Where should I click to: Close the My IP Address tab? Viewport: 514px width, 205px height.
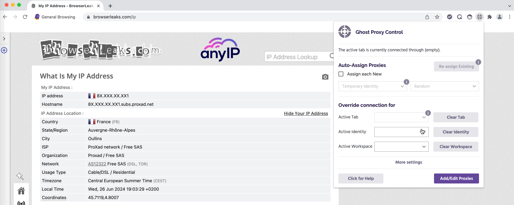click(x=98, y=6)
